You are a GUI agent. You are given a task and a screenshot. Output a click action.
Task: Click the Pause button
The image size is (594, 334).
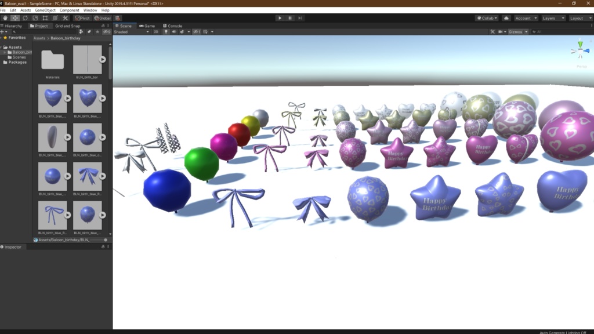click(290, 18)
